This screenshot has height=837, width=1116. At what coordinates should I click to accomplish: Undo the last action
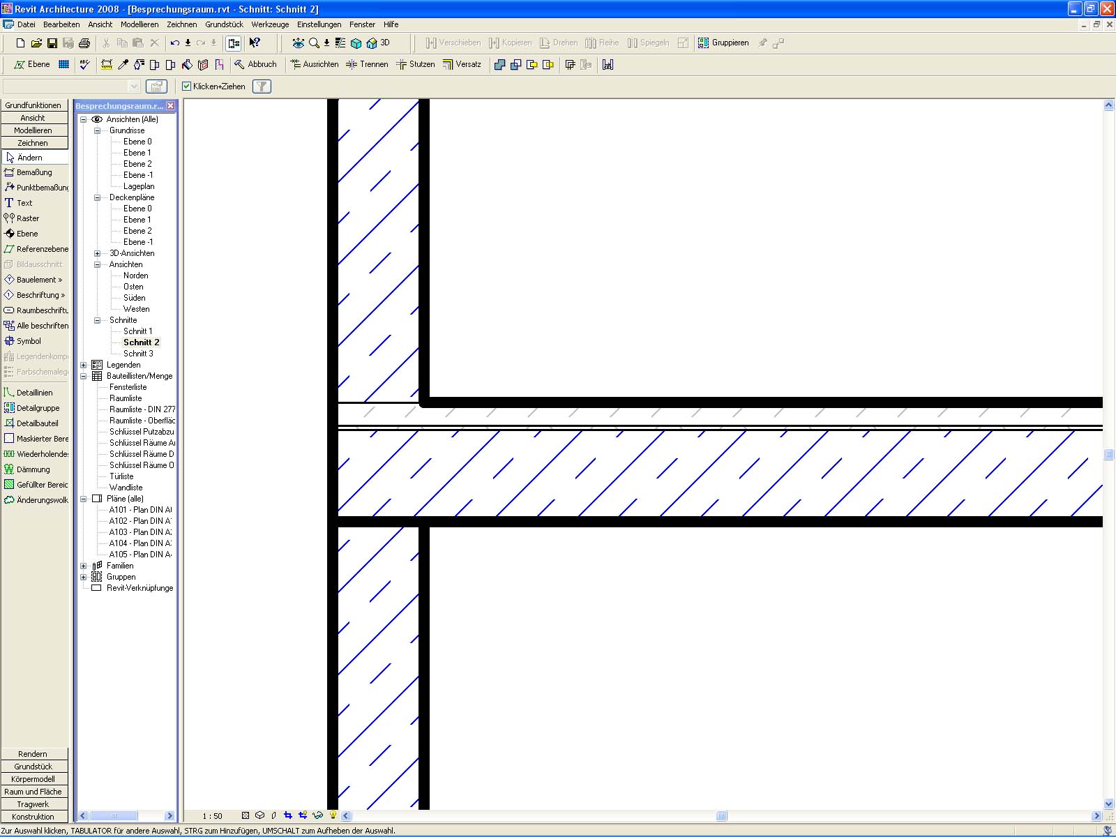tap(175, 43)
